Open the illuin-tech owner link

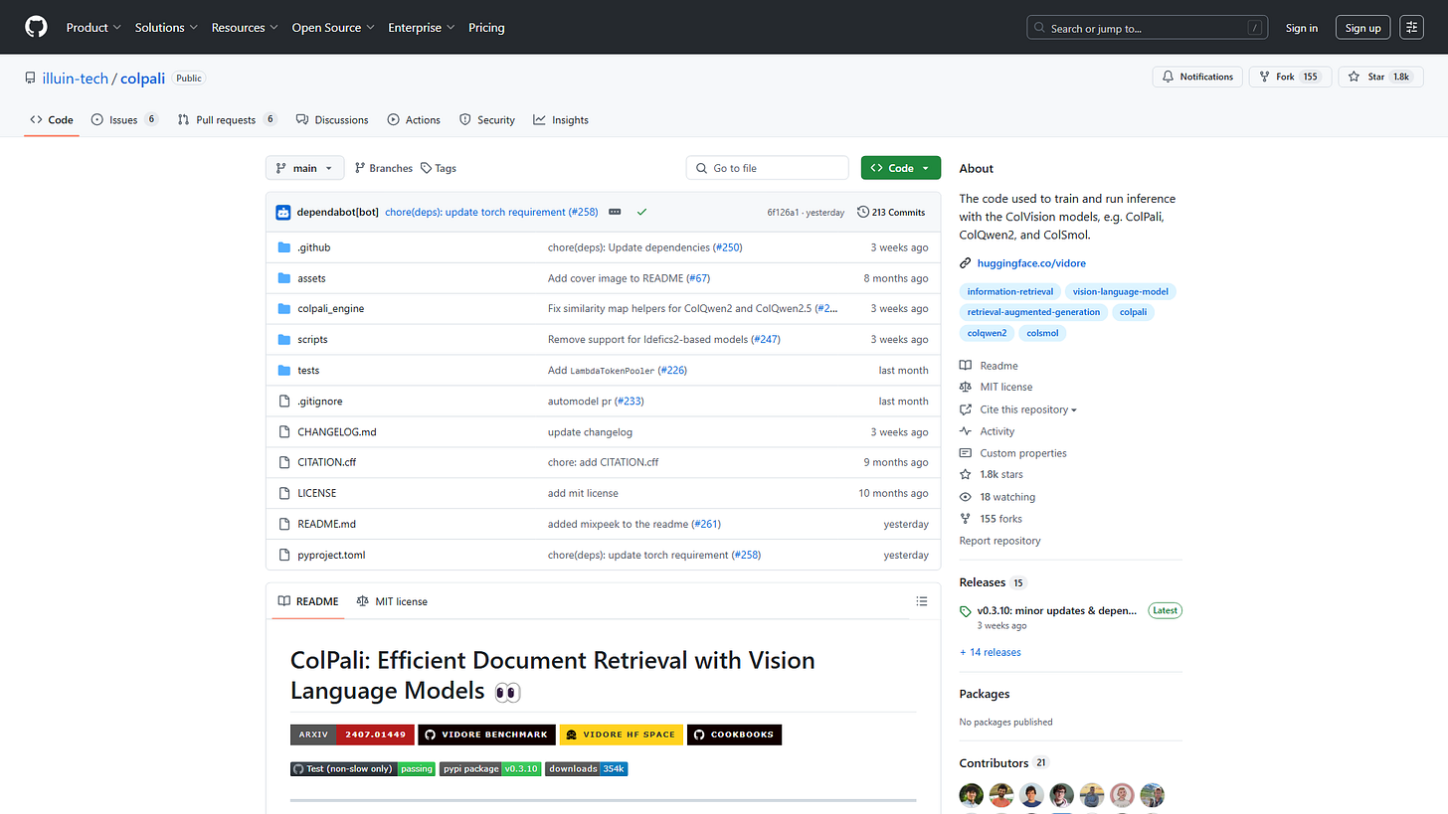pos(76,78)
